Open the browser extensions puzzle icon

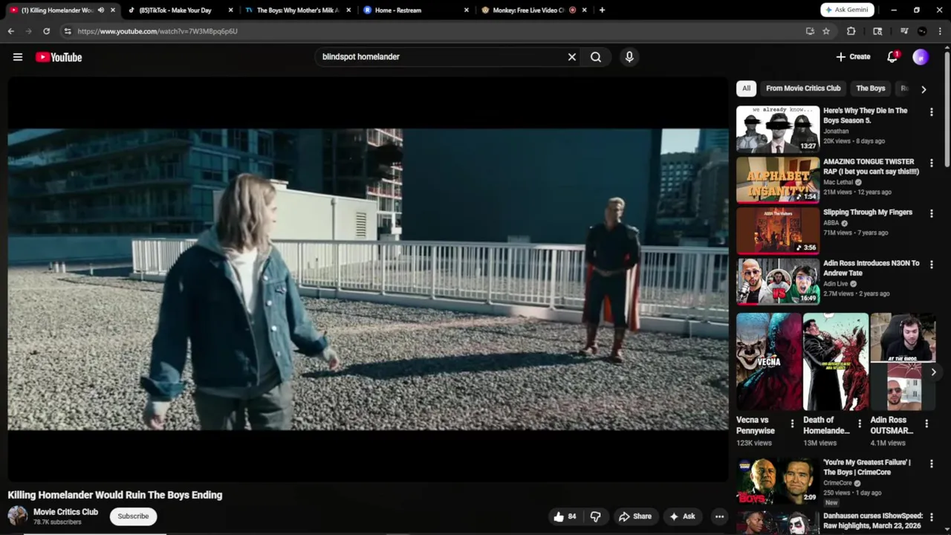coord(851,31)
